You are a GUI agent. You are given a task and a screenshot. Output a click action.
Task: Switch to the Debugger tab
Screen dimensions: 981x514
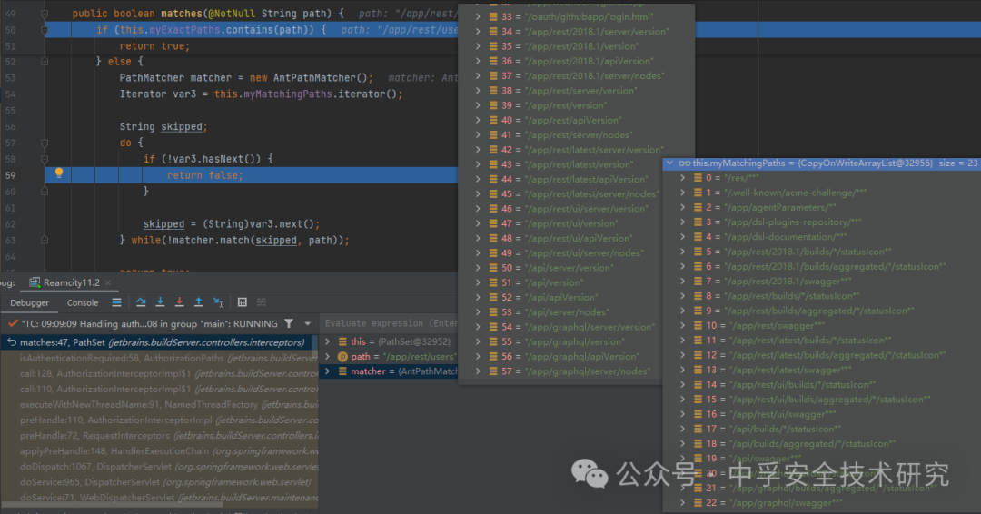29,302
